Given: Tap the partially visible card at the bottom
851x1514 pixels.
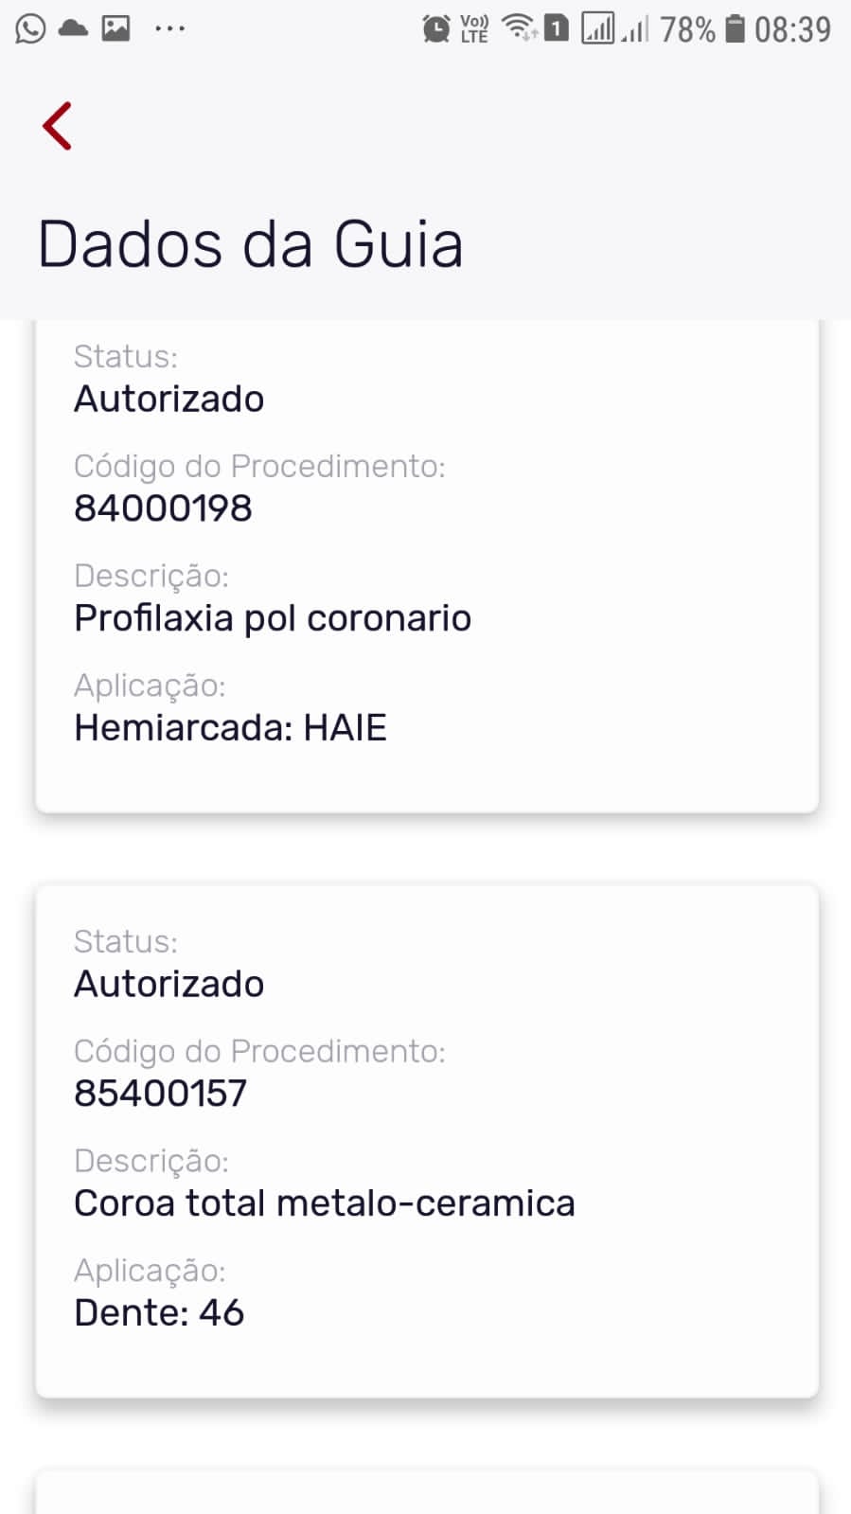Looking at the screenshot, I should pyautogui.click(x=426, y=1492).
